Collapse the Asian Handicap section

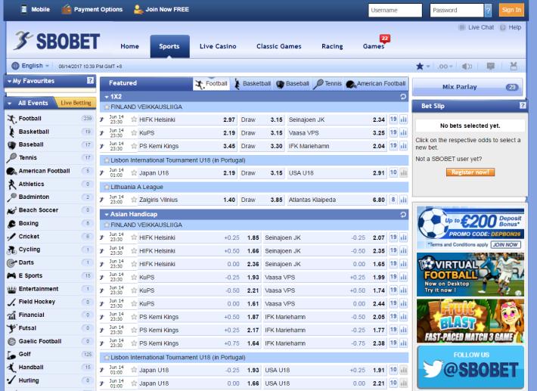coord(107,215)
